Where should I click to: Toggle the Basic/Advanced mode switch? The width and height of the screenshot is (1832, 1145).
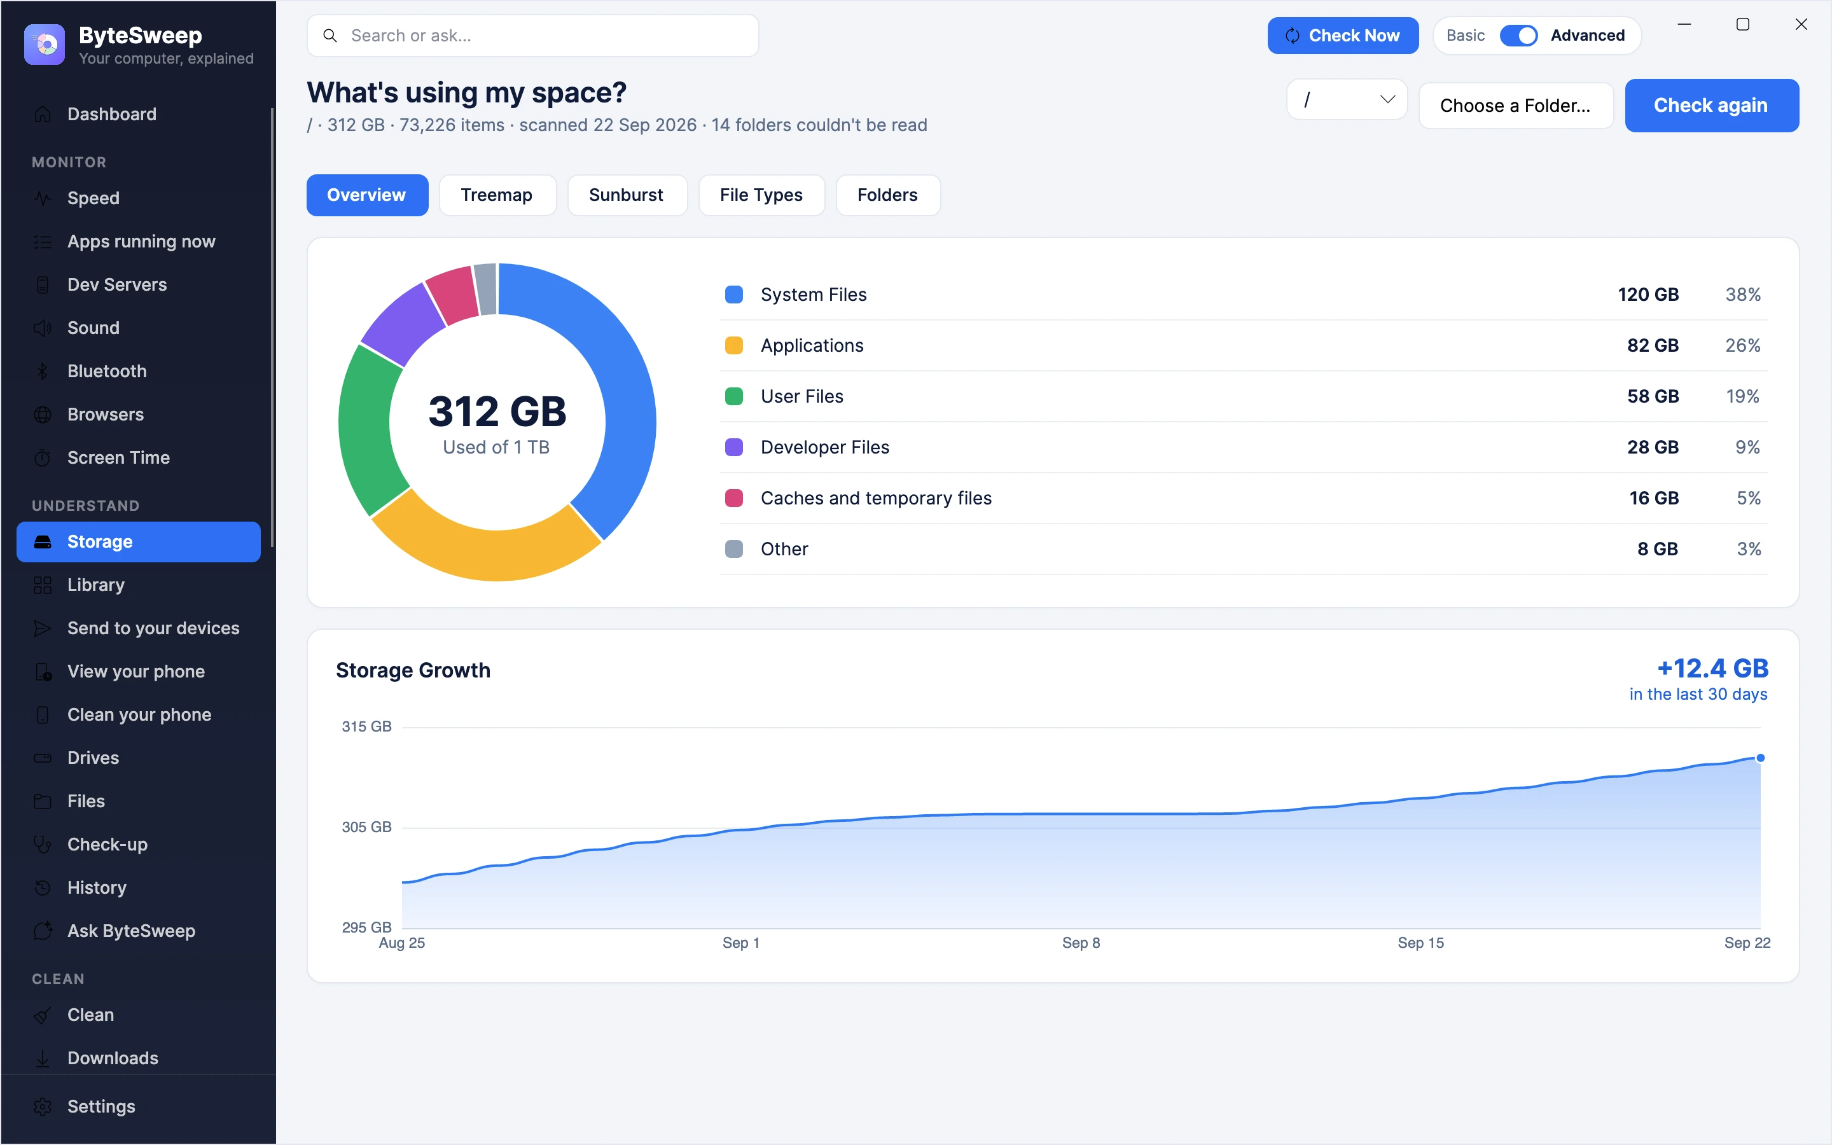[x=1518, y=36]
